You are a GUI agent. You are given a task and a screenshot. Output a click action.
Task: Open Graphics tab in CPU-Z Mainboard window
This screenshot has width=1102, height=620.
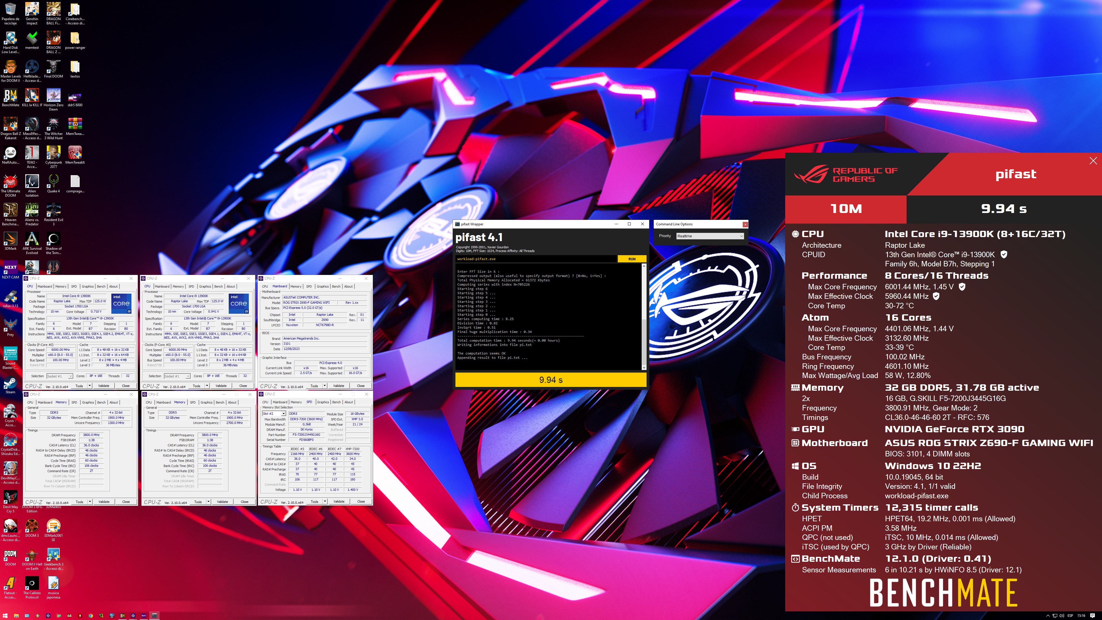tap(323, 286)
